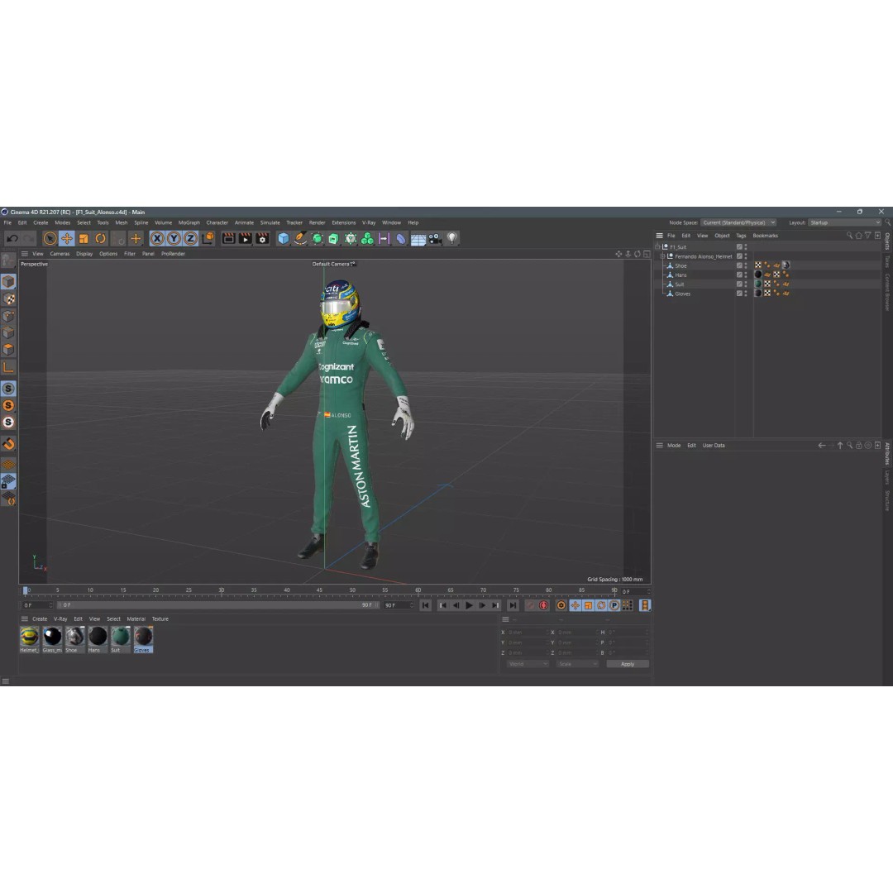
Task: Click the Apply button in coordinates panel
Action: click(628, 663)
